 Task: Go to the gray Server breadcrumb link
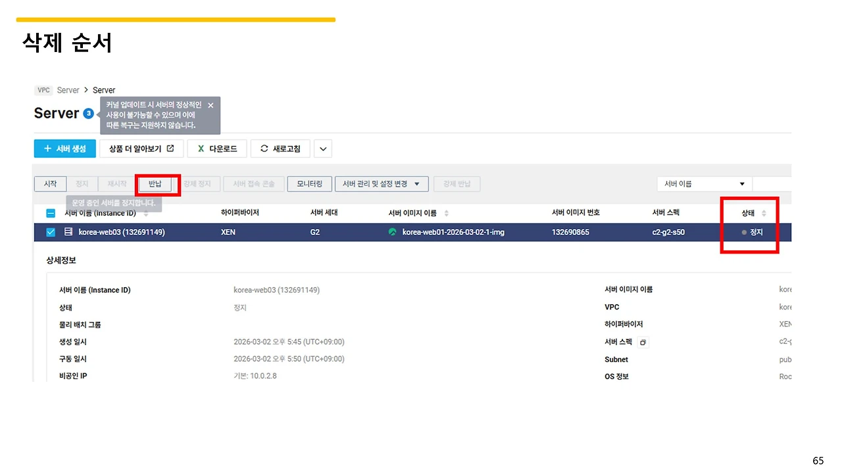(68, 90)
